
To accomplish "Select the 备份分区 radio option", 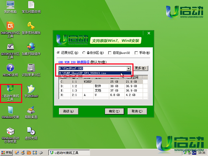I will (84, 53).
